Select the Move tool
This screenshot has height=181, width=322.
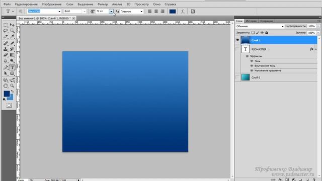click(x=12, y=25)
